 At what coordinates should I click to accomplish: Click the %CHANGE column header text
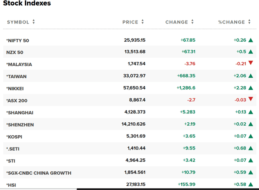[x=231, y=22]
